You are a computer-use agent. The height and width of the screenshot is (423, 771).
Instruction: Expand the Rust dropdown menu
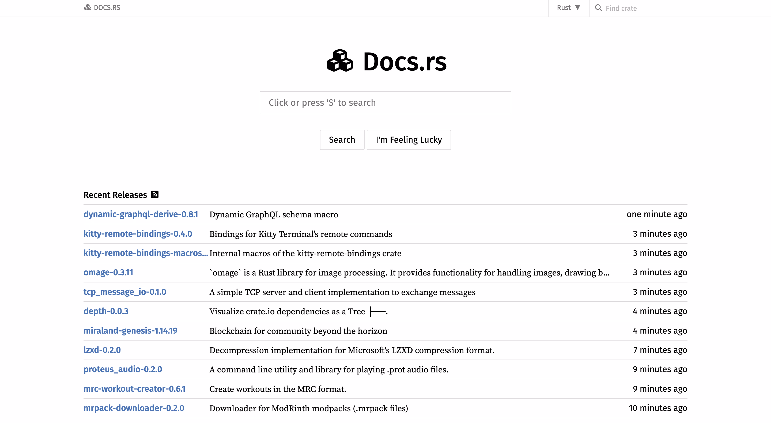point(569,8)
